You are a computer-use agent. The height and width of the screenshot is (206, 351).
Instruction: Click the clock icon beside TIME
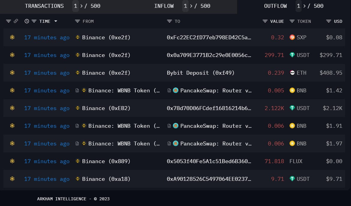(x=27, y=21)
